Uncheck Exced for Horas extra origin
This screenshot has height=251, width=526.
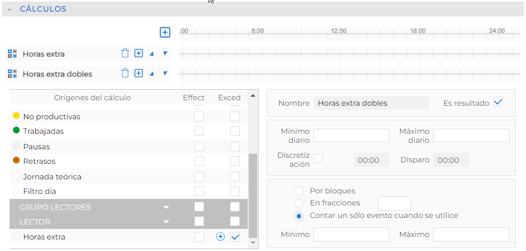pos(235,237)
